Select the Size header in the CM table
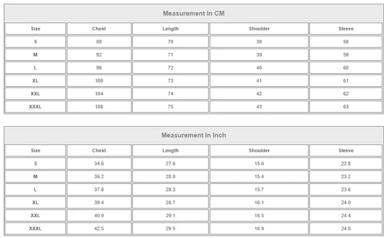This screenshot has height=238, width=388. pyautogui.click(x=35, y=29)
